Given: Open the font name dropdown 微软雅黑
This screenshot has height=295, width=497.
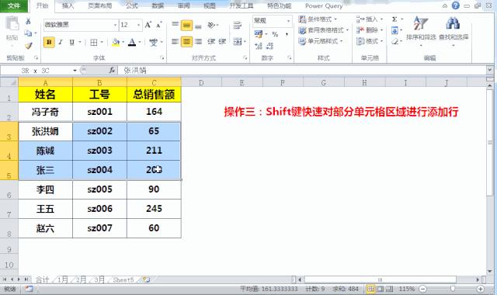Looking at the screenshot, I should tap(115, 25).
